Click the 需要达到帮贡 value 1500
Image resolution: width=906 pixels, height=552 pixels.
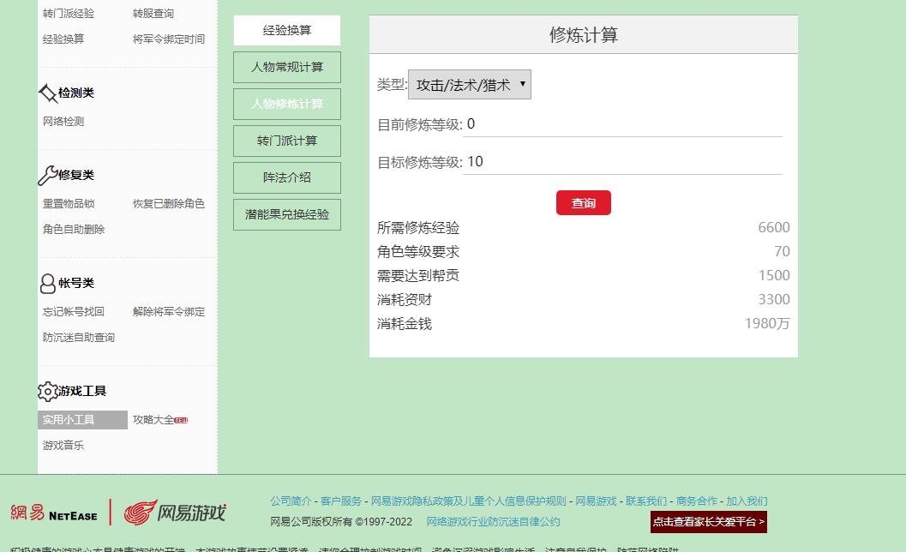774,276
